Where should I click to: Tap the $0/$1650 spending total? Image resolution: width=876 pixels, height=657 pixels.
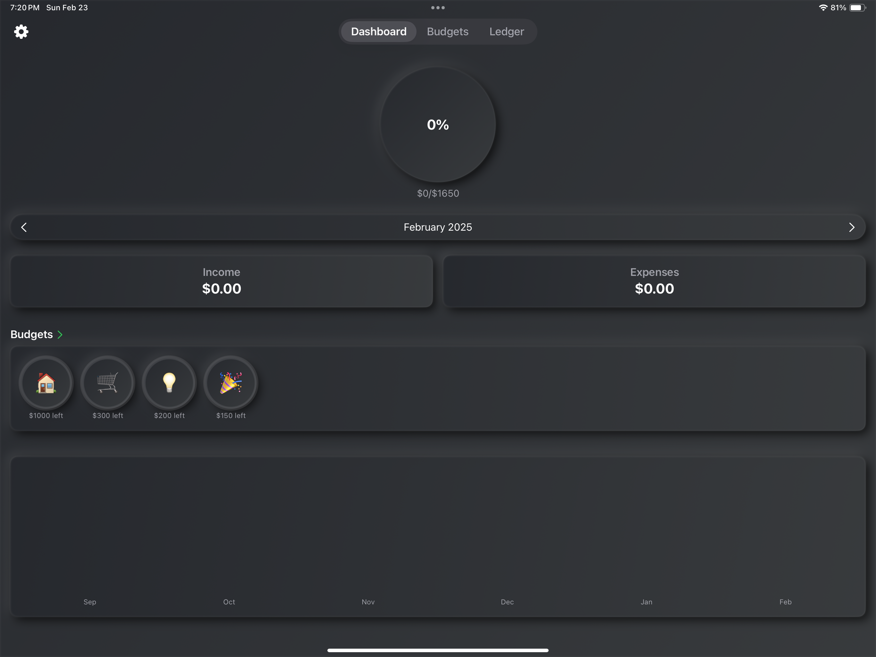pyautogui.click(x=438, y=193)
